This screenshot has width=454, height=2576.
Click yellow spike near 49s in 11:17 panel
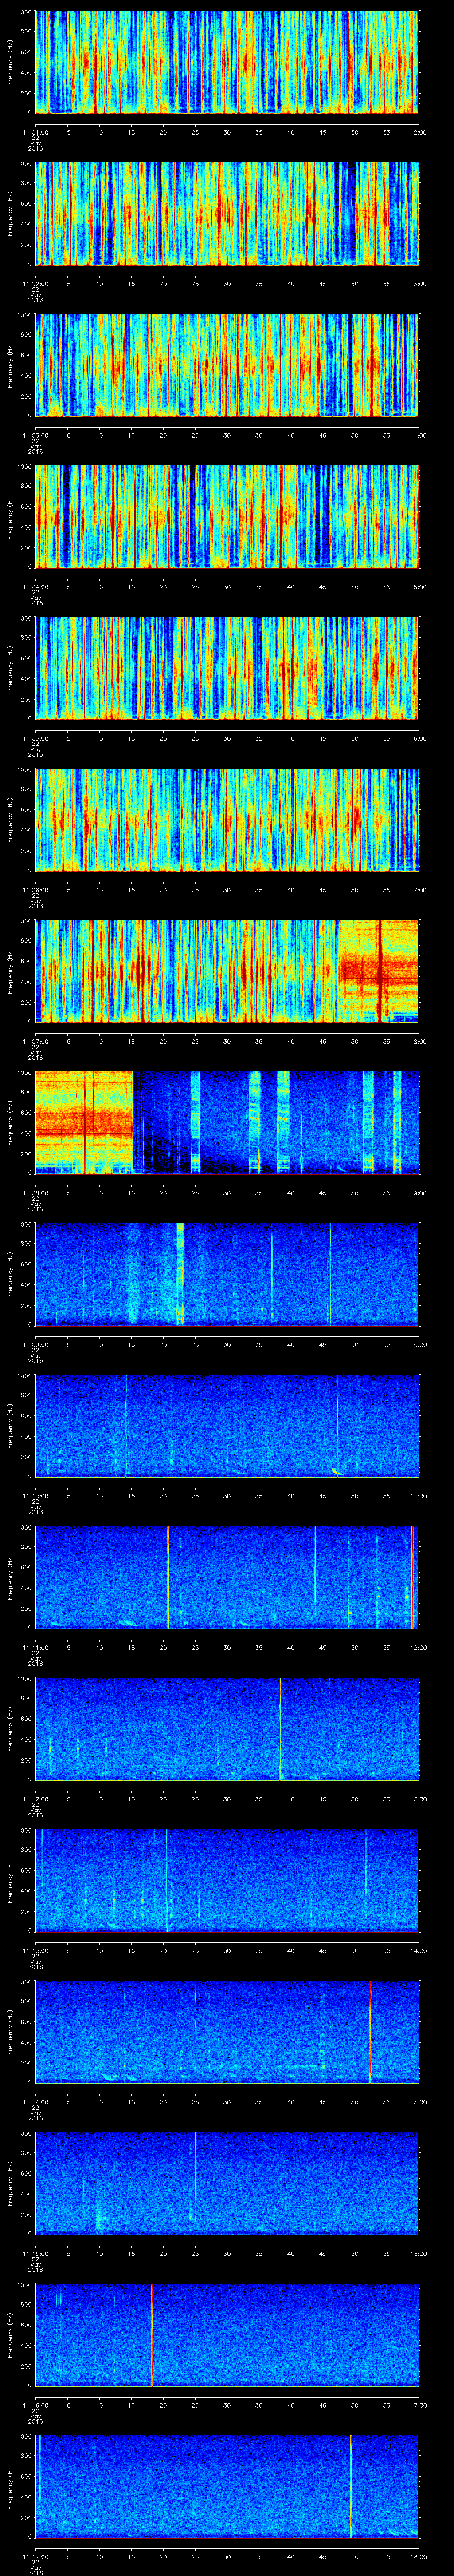[x=351, y=2486]
